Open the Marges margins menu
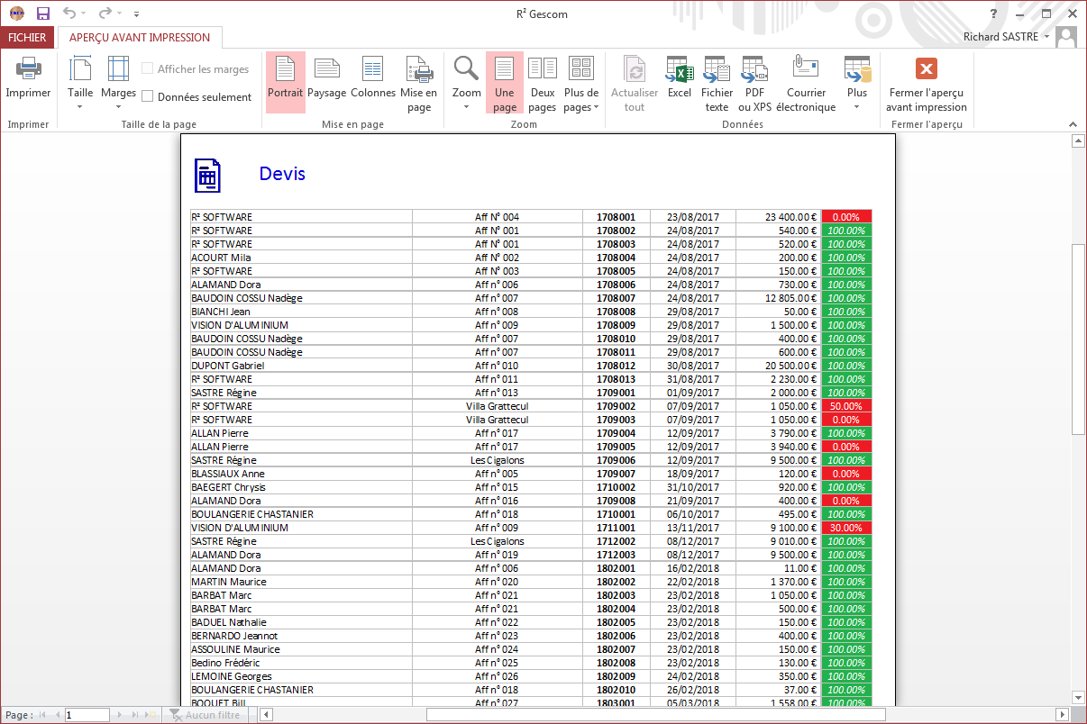Screen dimensions: 1087x724 pyautogui.click(x=118, y=82)
